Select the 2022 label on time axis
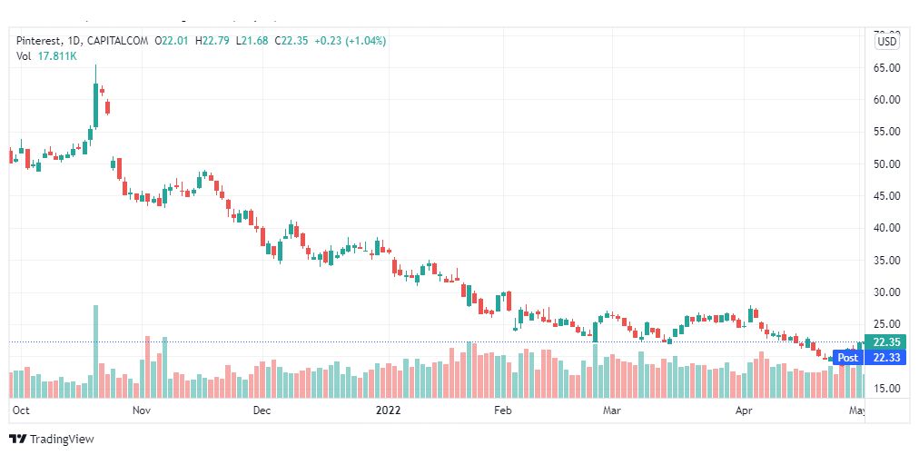Screen dimensions: 919x455 388,410
